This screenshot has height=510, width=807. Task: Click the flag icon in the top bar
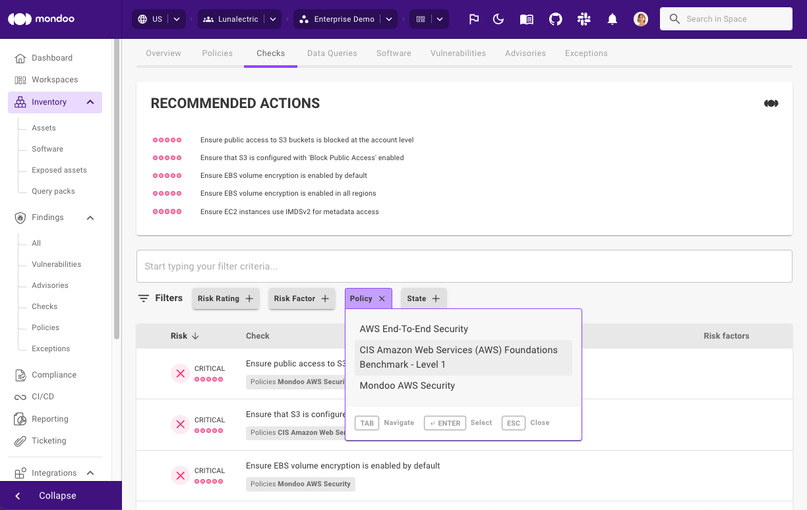point(473,19)
